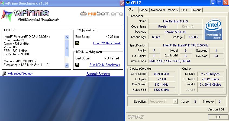Click the CPU-Z footer logo
This screenshot has height=121, width=229.
136,117
